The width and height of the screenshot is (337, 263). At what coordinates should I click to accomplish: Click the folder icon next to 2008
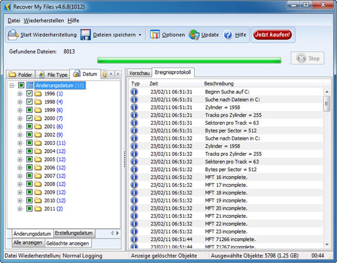38,184
